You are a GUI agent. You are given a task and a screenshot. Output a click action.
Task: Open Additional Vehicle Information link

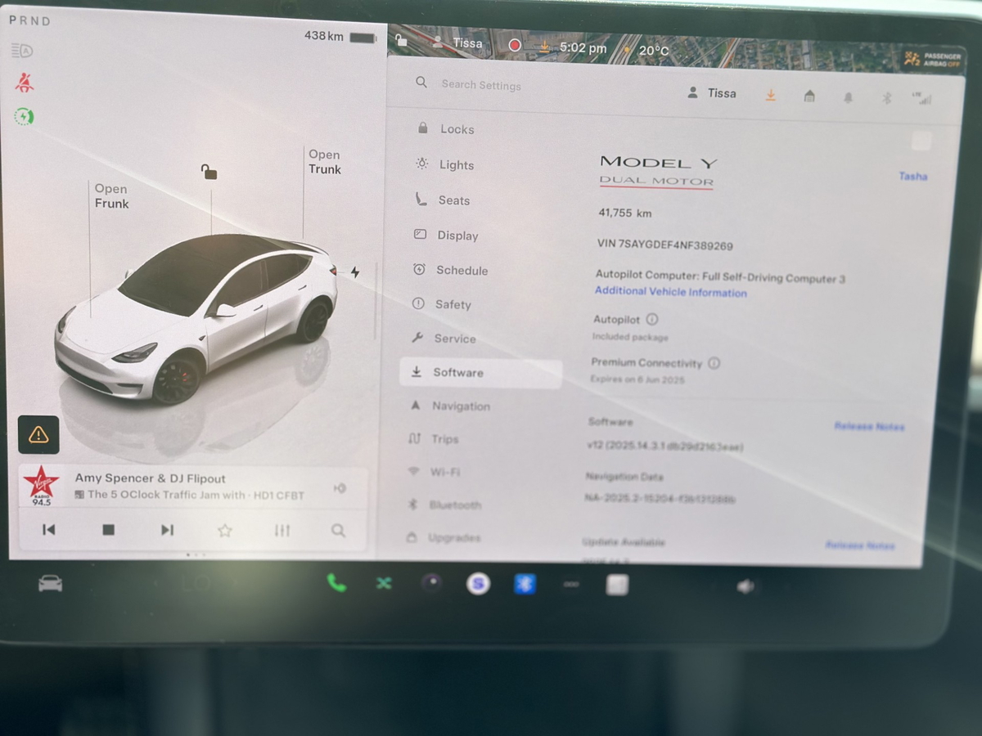671,292
